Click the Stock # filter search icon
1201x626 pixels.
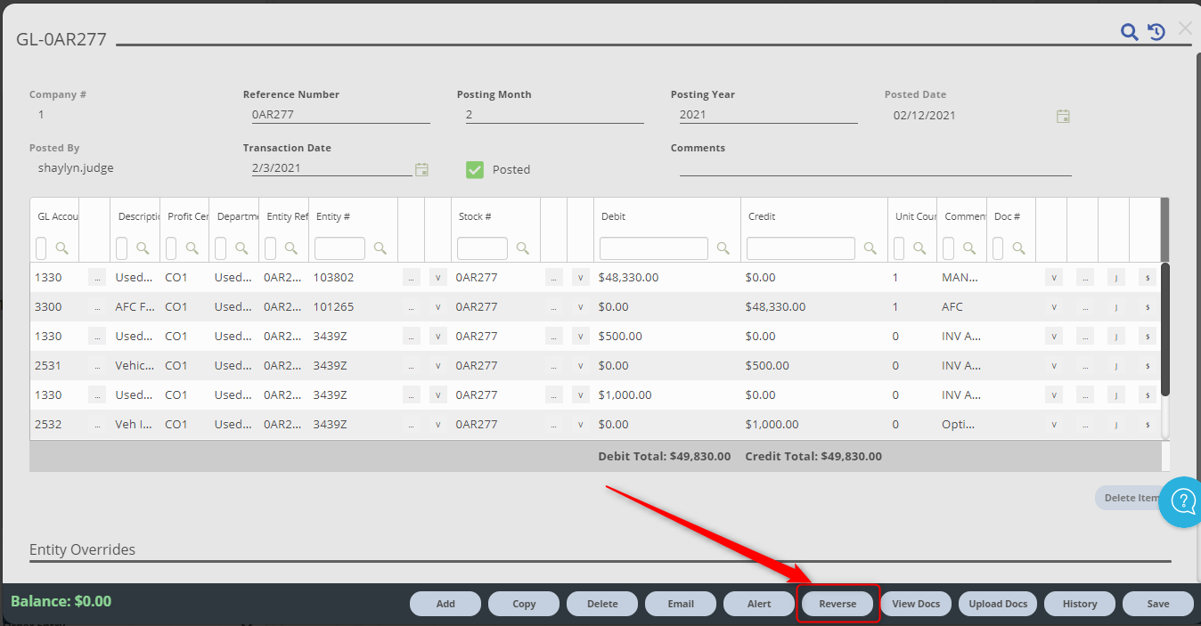[523, 248]
